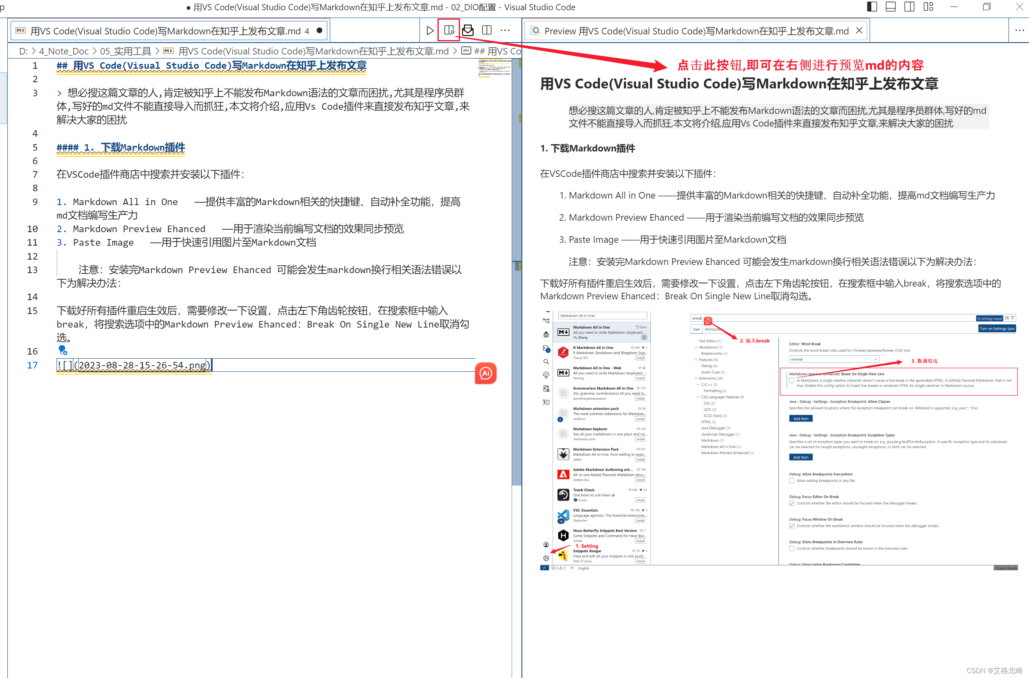
Task: Click the preview title heading '用VS Code...发布文章'
Action: coord(739,84)
